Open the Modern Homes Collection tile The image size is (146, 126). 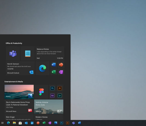coord(49,117)
